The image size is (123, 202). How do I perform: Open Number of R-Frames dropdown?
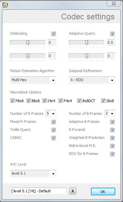tap(50, 114)
